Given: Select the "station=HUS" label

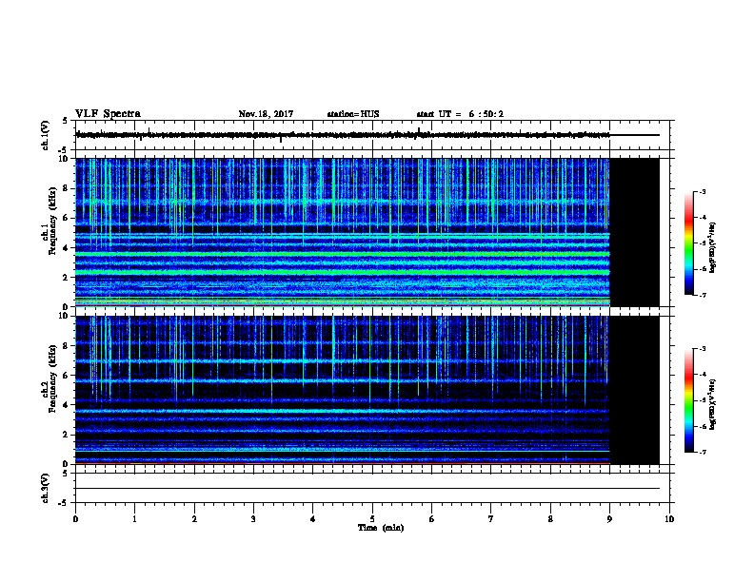Looking at the screenshot, I should coord(353,114).
